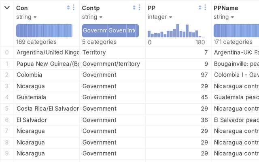Collapse the column summaries with top-left chevron
The width and height of the screenshot is (259, 162).
click(x=7, y=8)
